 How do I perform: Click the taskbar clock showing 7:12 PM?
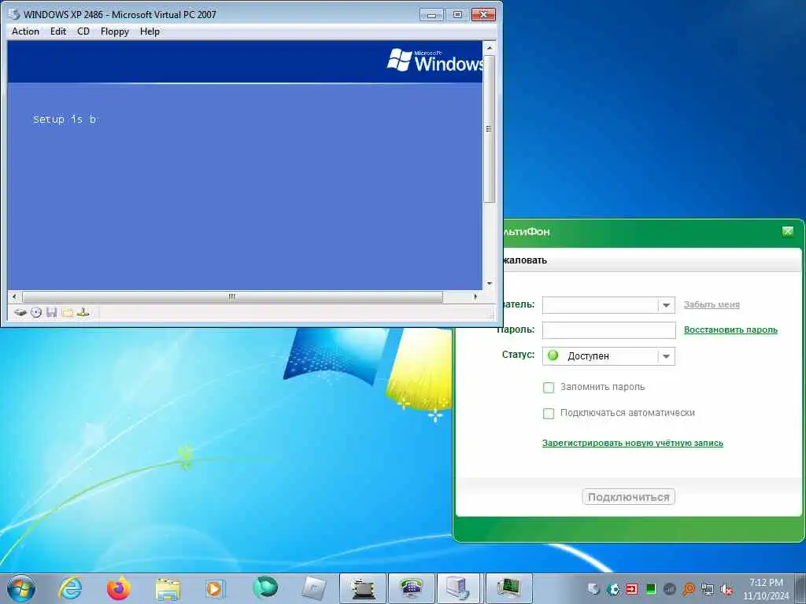(x=766, y=589)
